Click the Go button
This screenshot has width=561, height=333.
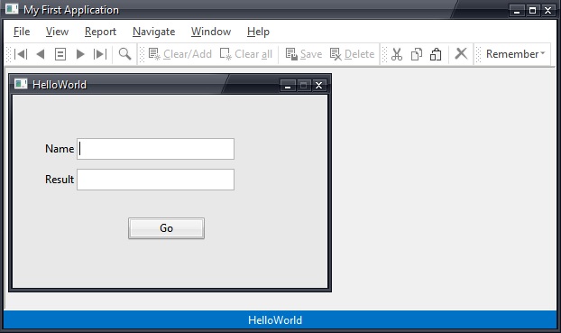pos(166,228)
